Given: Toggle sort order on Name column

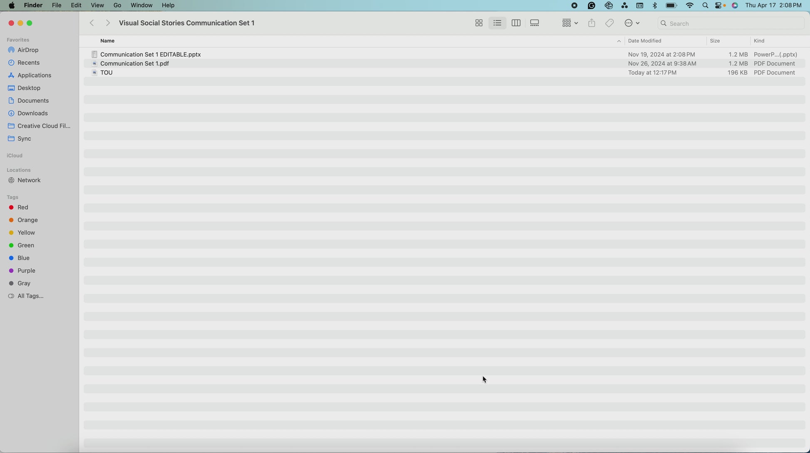Looking at the screenshot, I should pos(107,41).
